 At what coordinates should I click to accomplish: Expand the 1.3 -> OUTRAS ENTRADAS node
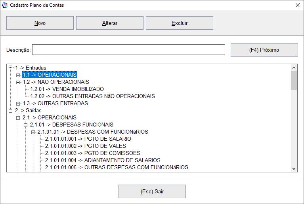[18, 104]
